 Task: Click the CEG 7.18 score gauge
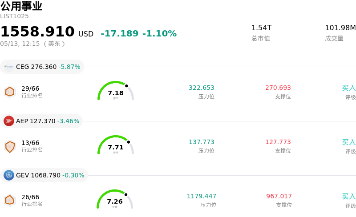pyautogui.click(x=116, y=91)
